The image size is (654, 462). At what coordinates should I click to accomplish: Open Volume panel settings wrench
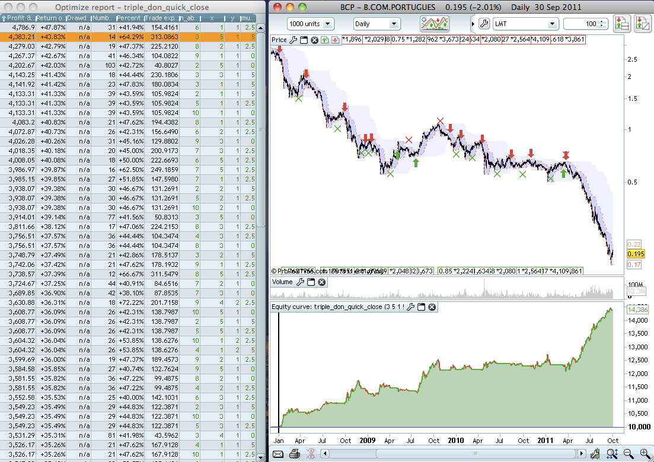[x=300, y=282]
